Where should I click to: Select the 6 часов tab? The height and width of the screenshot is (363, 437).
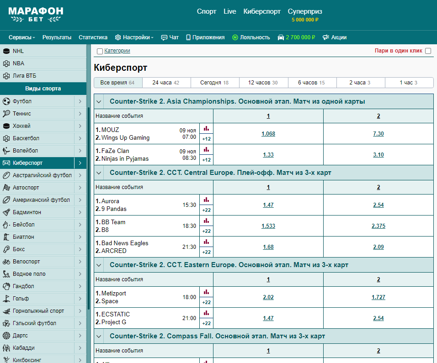(x=312, y=83)
